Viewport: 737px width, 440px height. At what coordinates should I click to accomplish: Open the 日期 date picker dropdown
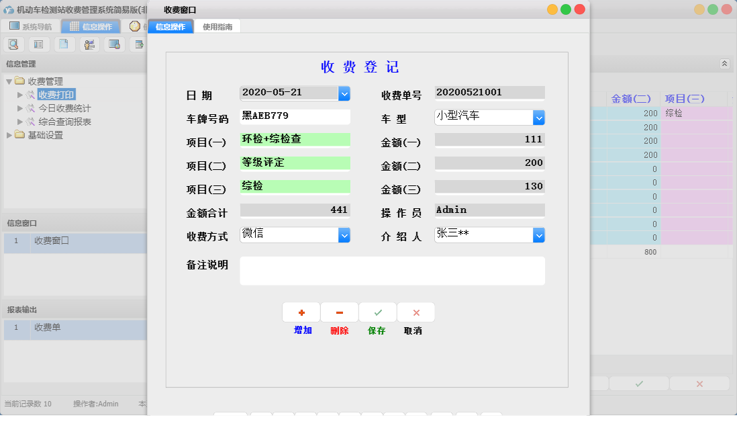pos(344,93)
